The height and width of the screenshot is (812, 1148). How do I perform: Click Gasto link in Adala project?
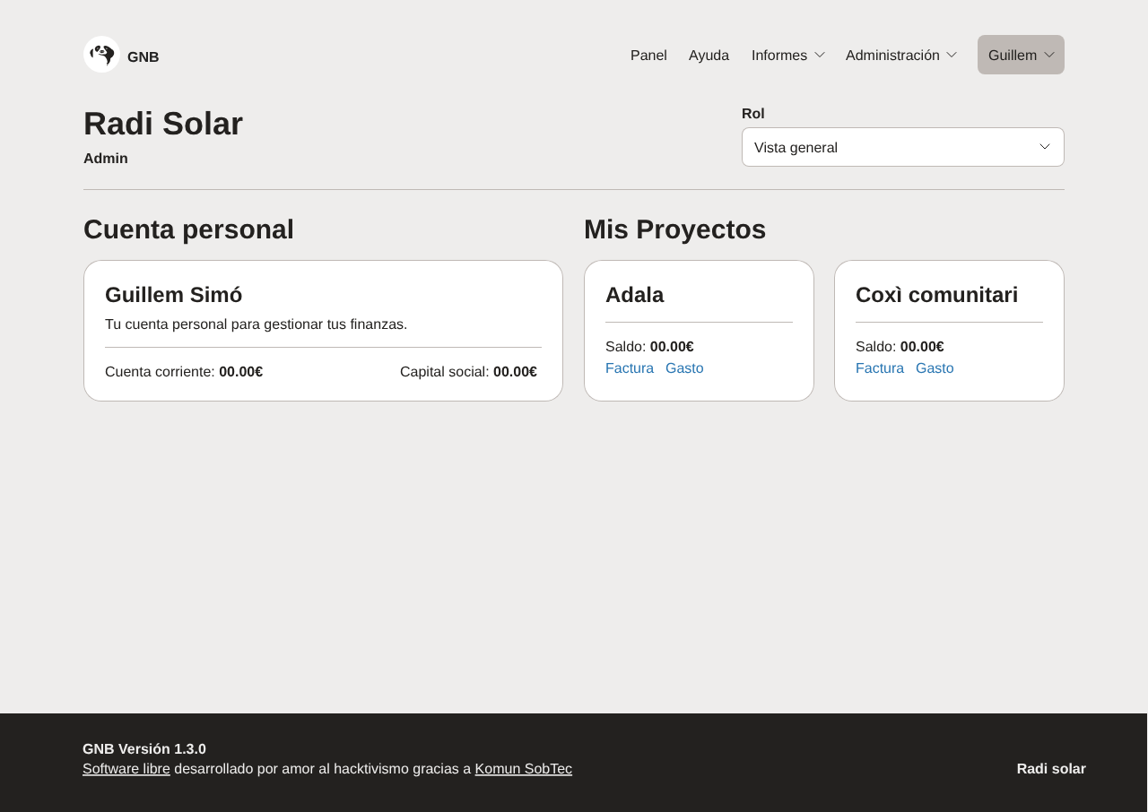point(684,368)
